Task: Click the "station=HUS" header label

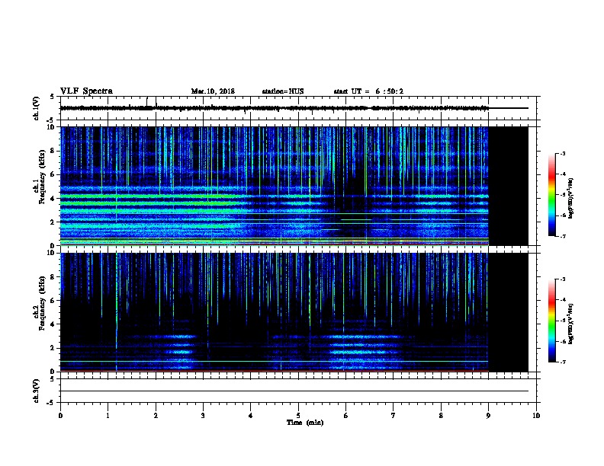Action: coord(283,91)
